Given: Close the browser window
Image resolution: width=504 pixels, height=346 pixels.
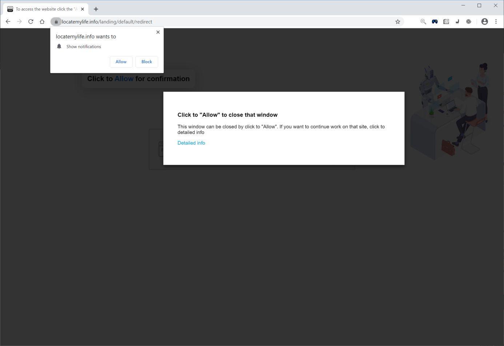Looking at the screenshot, I should click(x=495, y=5).
